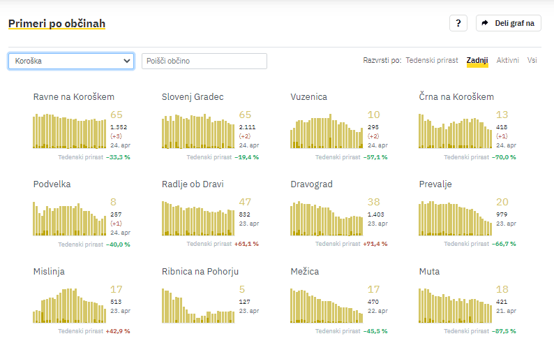Viewport: 554px width, 343px height.
Task: Click the Radlje ob Dravi chart
Action: (197, 219)
